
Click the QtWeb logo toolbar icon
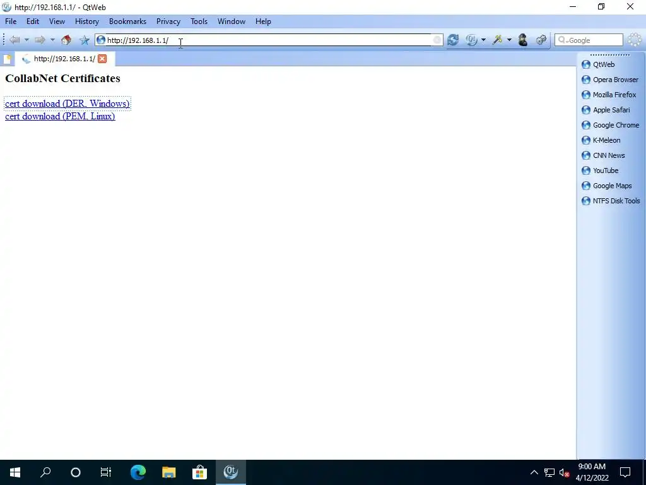tap(471, 40)
